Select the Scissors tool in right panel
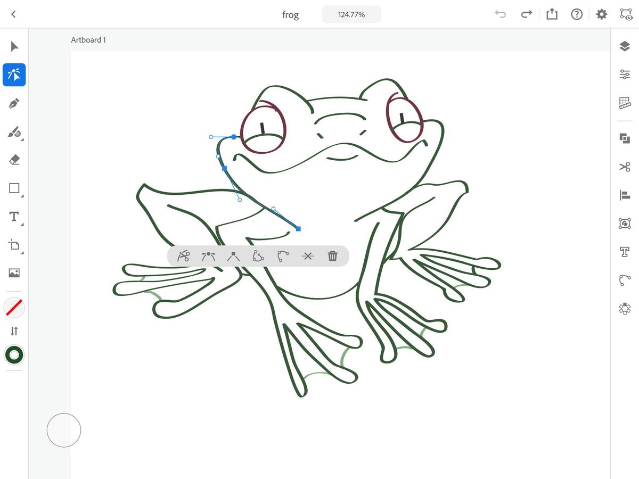Screen dimensions: 639x479 (624, 166)
